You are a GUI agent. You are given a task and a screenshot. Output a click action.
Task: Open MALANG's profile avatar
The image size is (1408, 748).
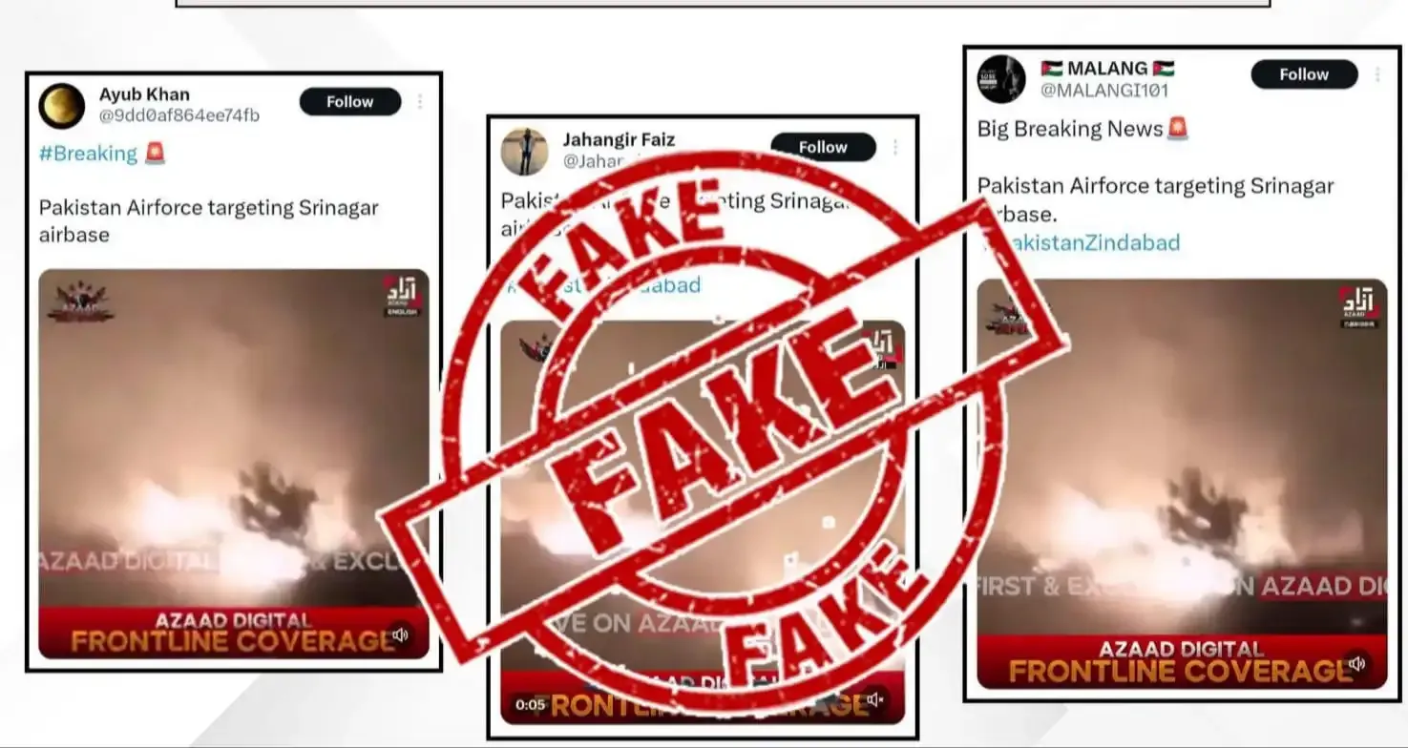1001,79
